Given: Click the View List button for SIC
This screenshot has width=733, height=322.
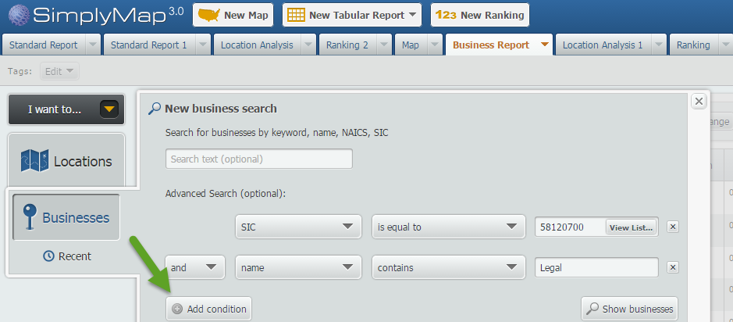Looking at the screenshot, I should pos(632,227).
